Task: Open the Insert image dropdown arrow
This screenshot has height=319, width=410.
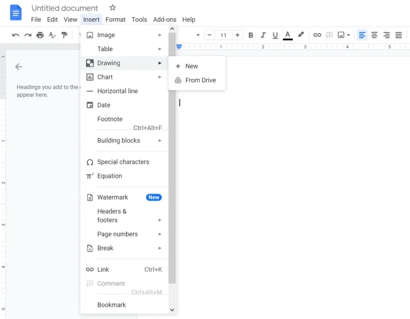Action: coord(349,35)
